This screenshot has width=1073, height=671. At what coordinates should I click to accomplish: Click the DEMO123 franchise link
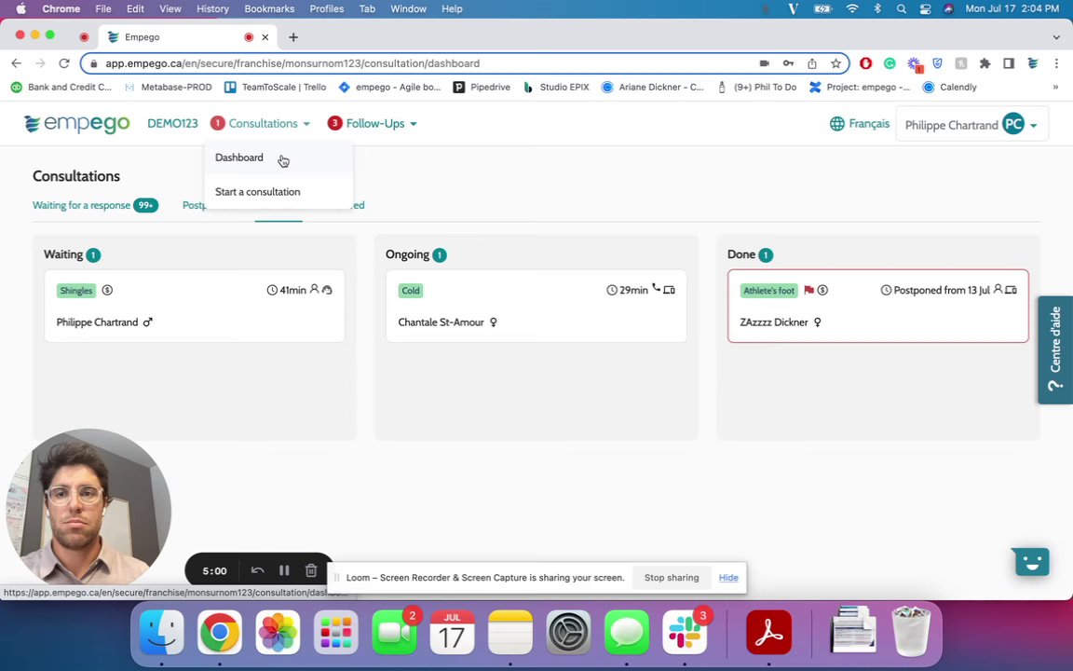coord(172,123)
